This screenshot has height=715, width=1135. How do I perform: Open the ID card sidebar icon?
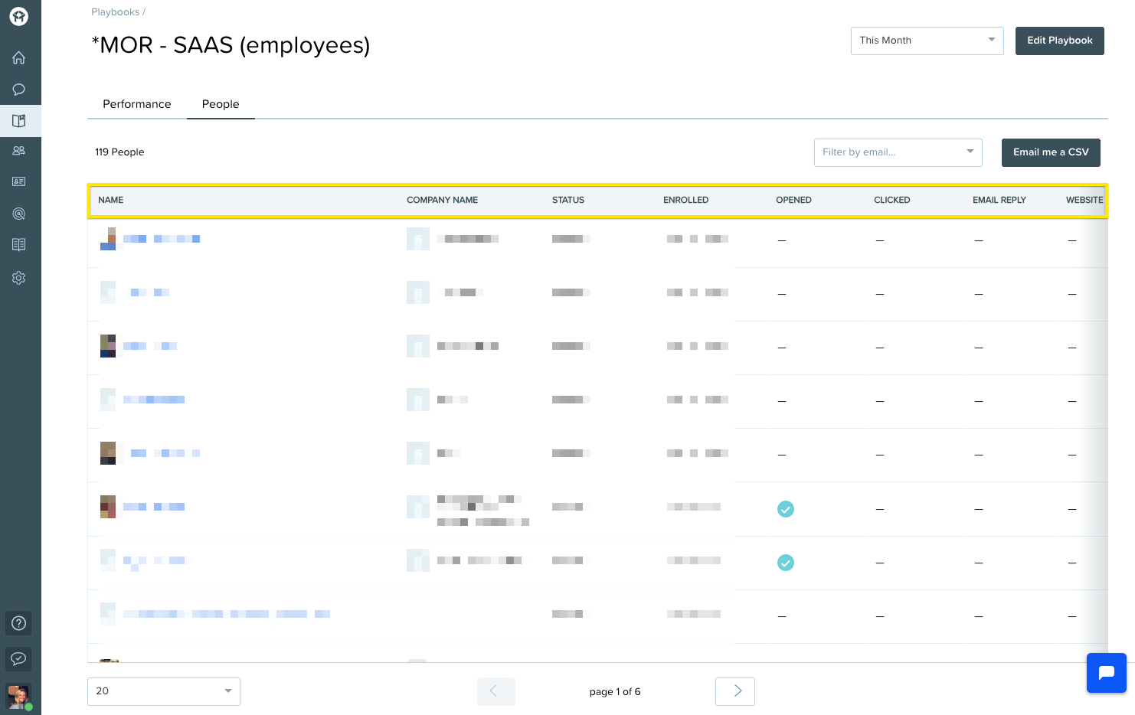pos(19,181)
